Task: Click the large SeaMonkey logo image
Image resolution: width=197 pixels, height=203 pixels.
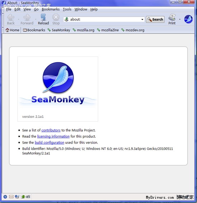Action: click(x=58, y=89)
